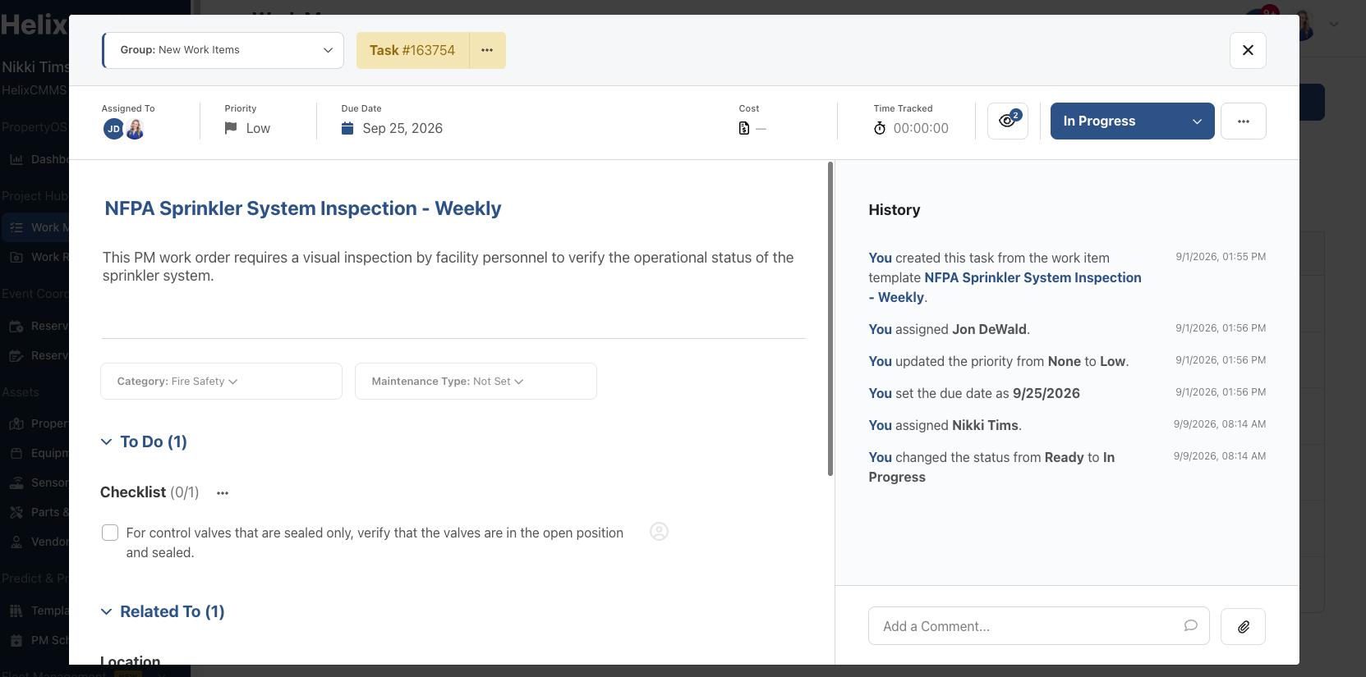The image size is (1366, 677).
Task: Open the Maintenance Type dropdown
Action: tap(476, 382)
